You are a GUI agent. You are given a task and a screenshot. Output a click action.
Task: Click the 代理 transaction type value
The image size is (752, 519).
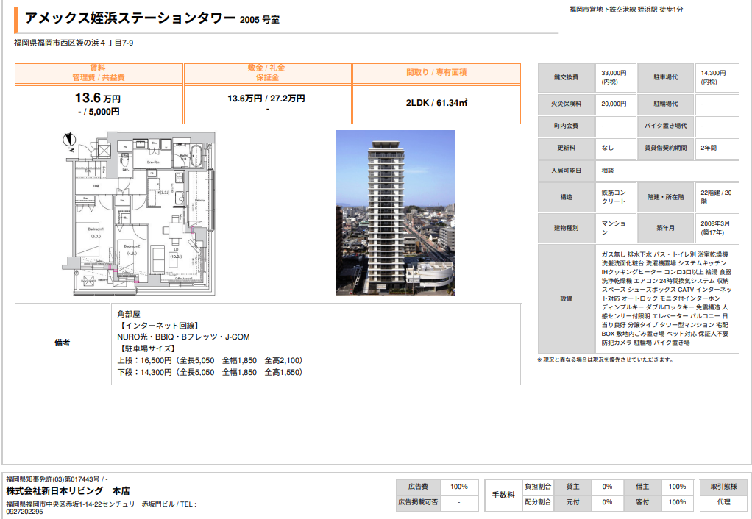(x=724, y=503)
